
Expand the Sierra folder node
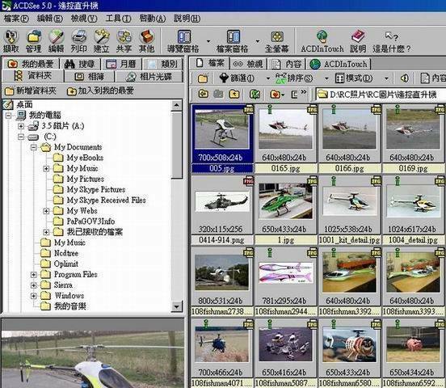coord(34,285)
